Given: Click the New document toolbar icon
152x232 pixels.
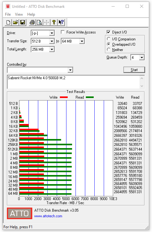Looking at the screenshot, I should pyautogui.click(x=8, y=22).
